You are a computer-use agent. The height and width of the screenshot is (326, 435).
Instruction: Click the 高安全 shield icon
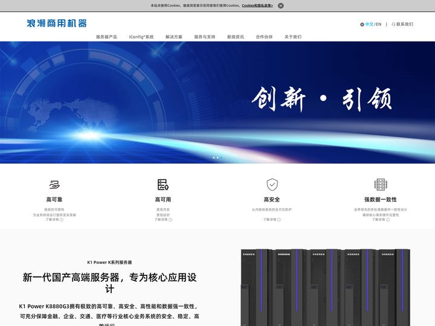point(272,185)
